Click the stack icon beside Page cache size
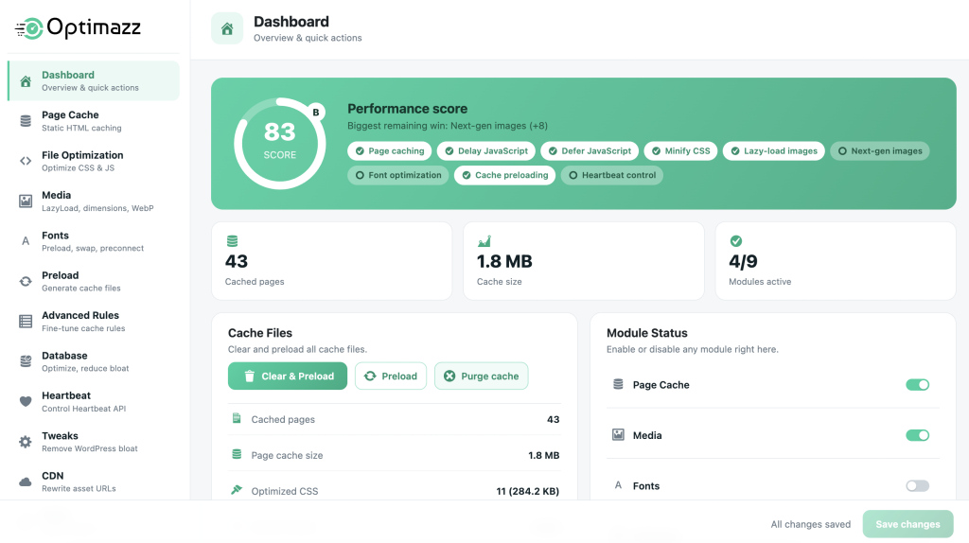Image resolution: width=969 pixels, height=543 pixels. 236,455
